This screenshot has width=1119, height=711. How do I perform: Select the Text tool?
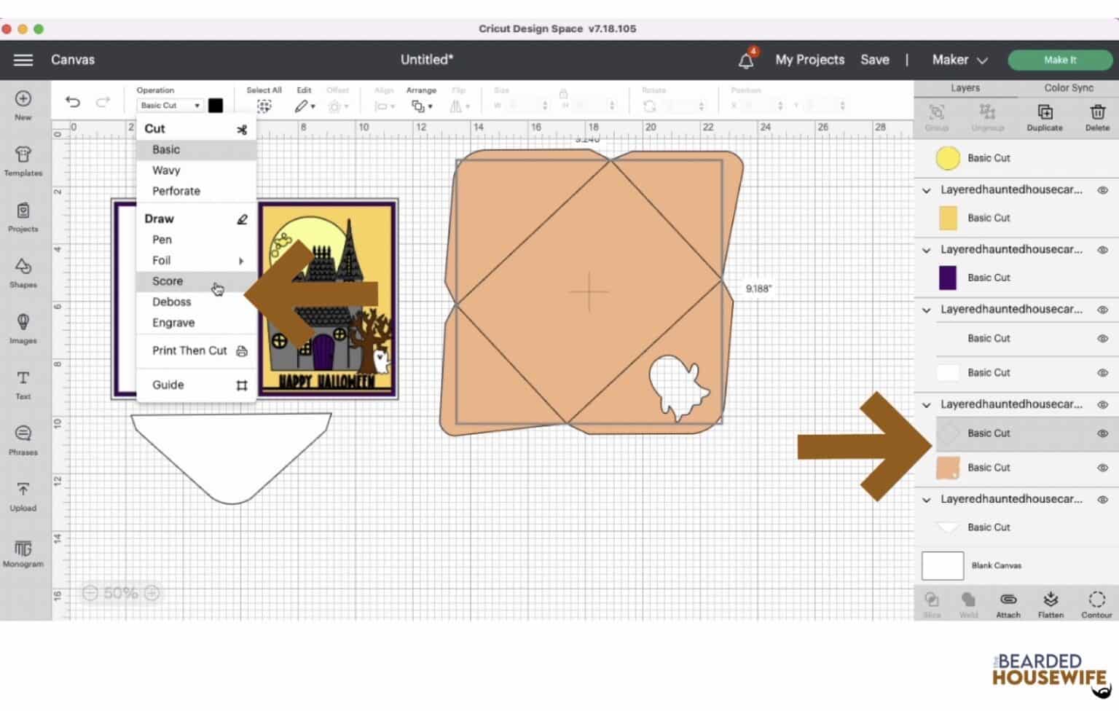23,384
